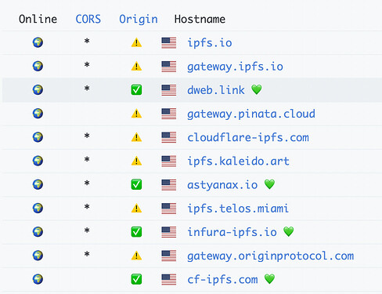
Task: Click the US flag beside astyanax.io
Action: 169,185
